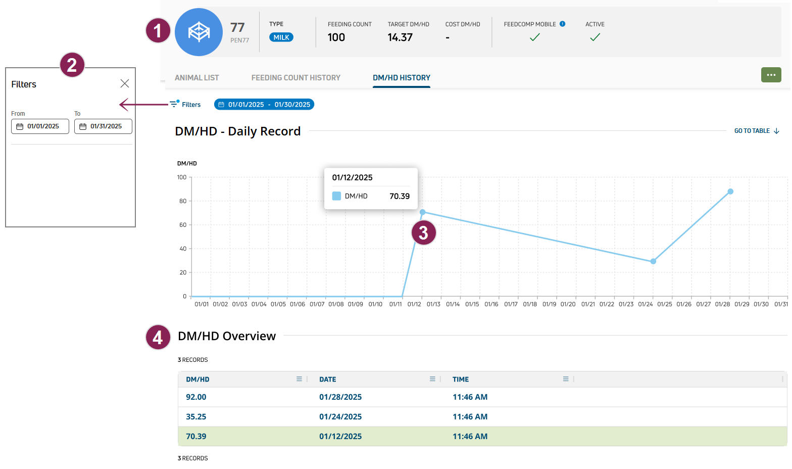792x469 pixels.
Task: Open the DATE column menu icon
Action: [x=432, y=379]
